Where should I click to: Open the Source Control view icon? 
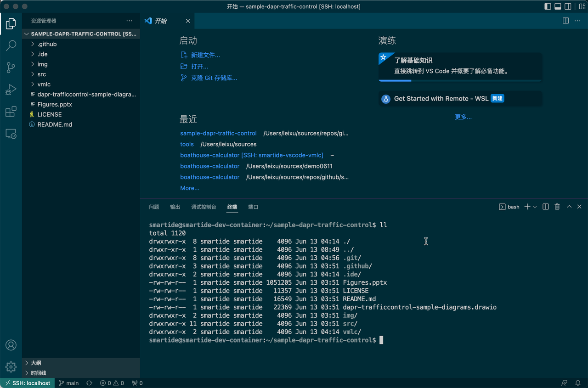point(11,67)
